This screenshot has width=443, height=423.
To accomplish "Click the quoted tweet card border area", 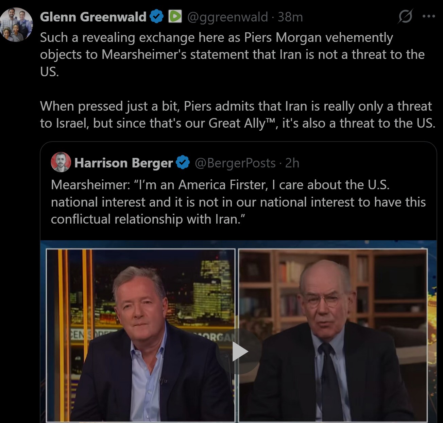I will pyautogui.click(x=238, y=282).
